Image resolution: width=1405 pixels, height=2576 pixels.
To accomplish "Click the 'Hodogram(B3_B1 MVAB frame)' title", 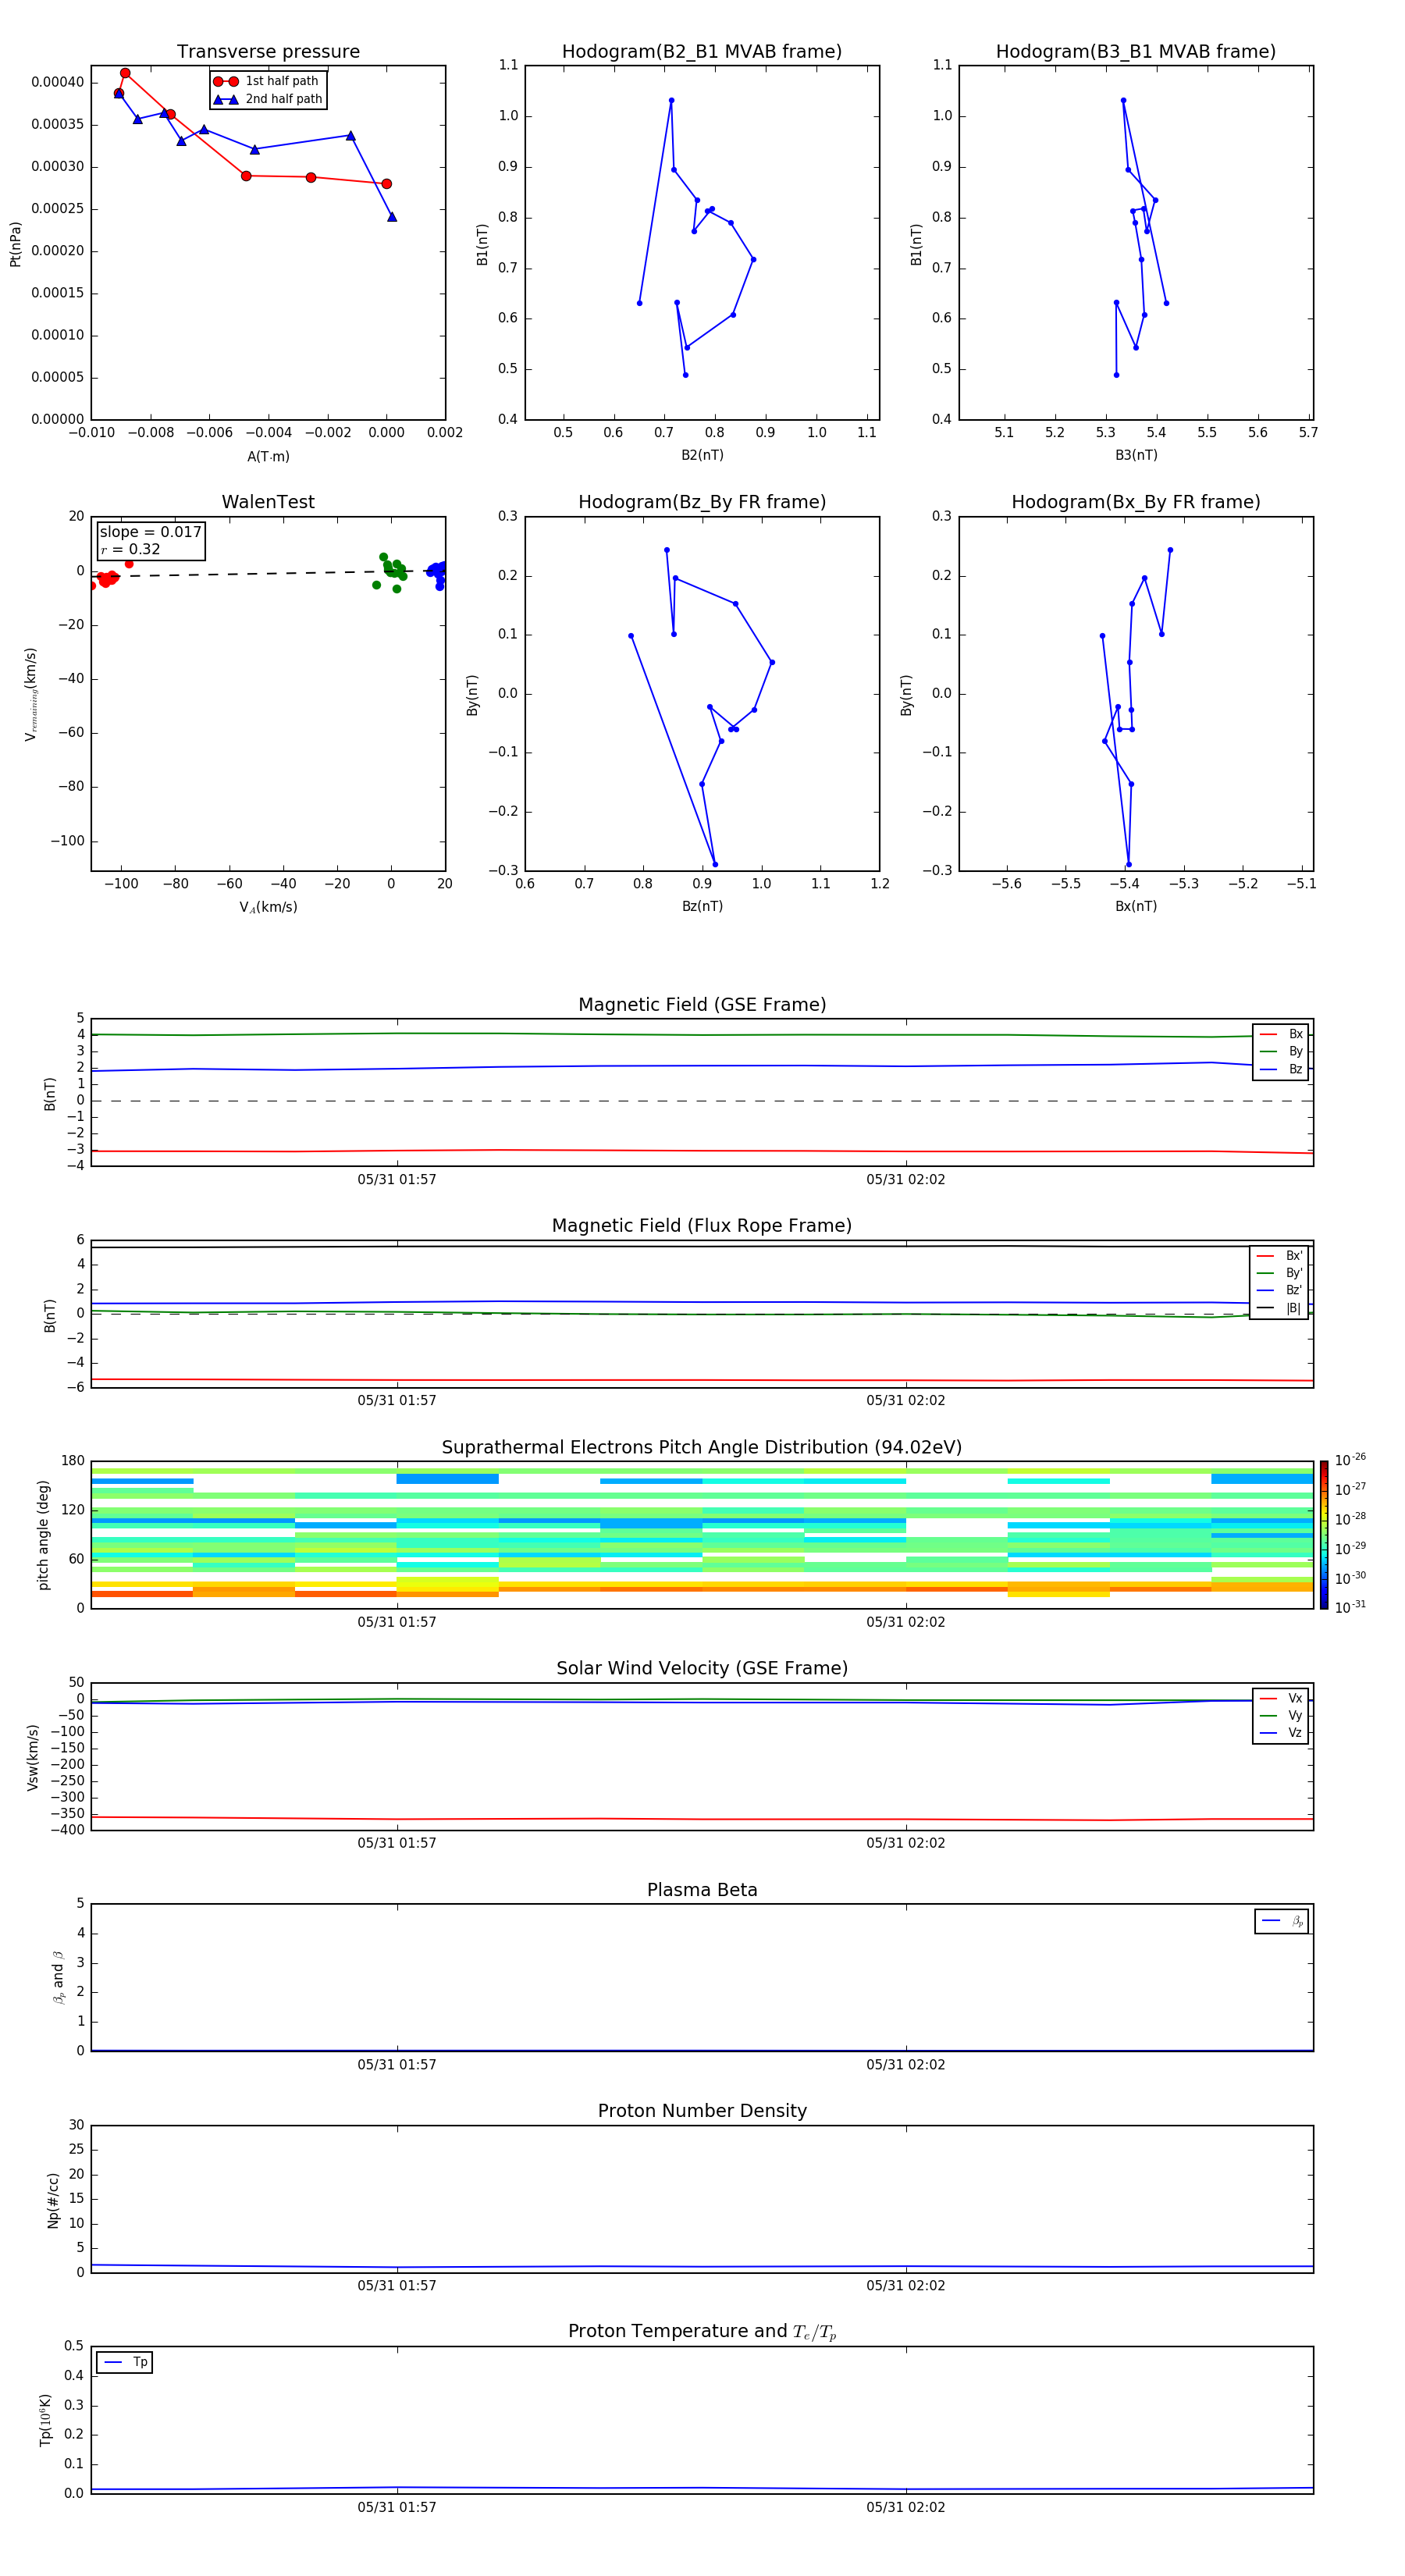I will [x=1136, y=51].
